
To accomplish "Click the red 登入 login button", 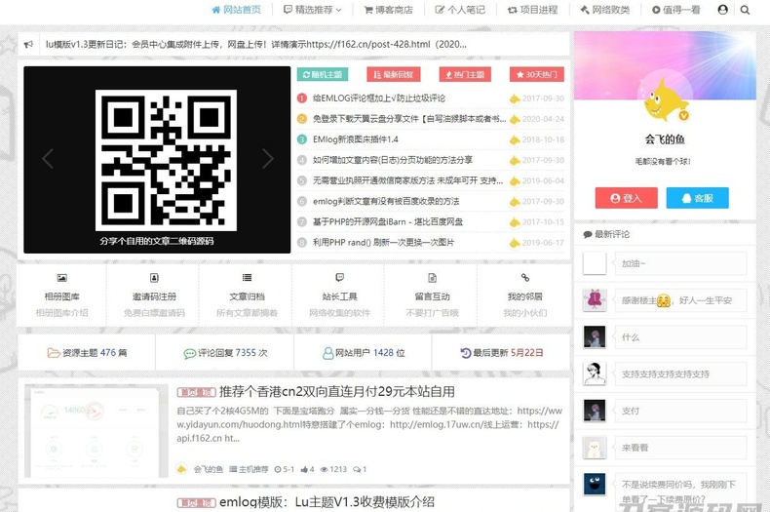I will [626, 198].
